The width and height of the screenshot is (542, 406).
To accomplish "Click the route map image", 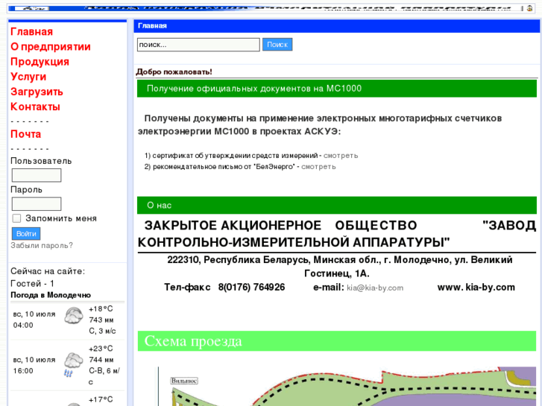I will [347, 387].
